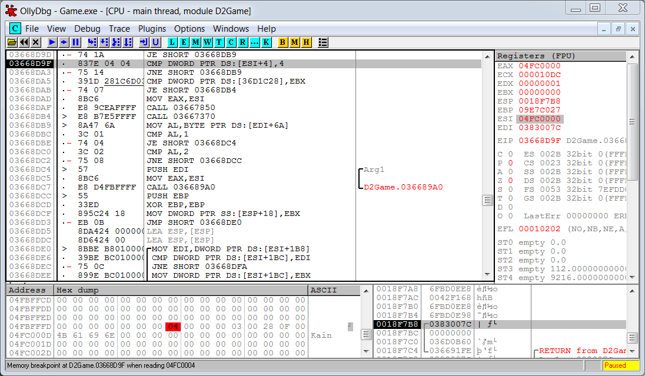Image resolution: width=645 pixels, height=376 pixels.
Task: Show Executable modules via the E button
Action: click(184, 42)
